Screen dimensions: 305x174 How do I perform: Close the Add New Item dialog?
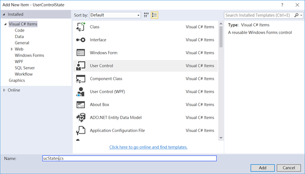297,5
